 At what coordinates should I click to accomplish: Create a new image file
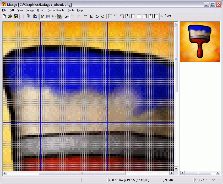coord(4,16)
